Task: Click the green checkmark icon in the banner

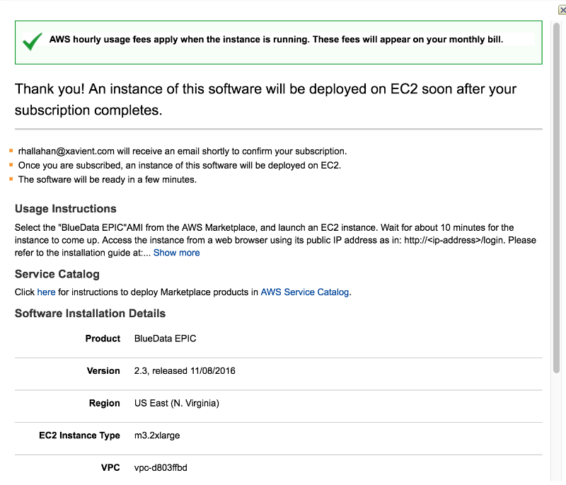Action: coord(32,41)
